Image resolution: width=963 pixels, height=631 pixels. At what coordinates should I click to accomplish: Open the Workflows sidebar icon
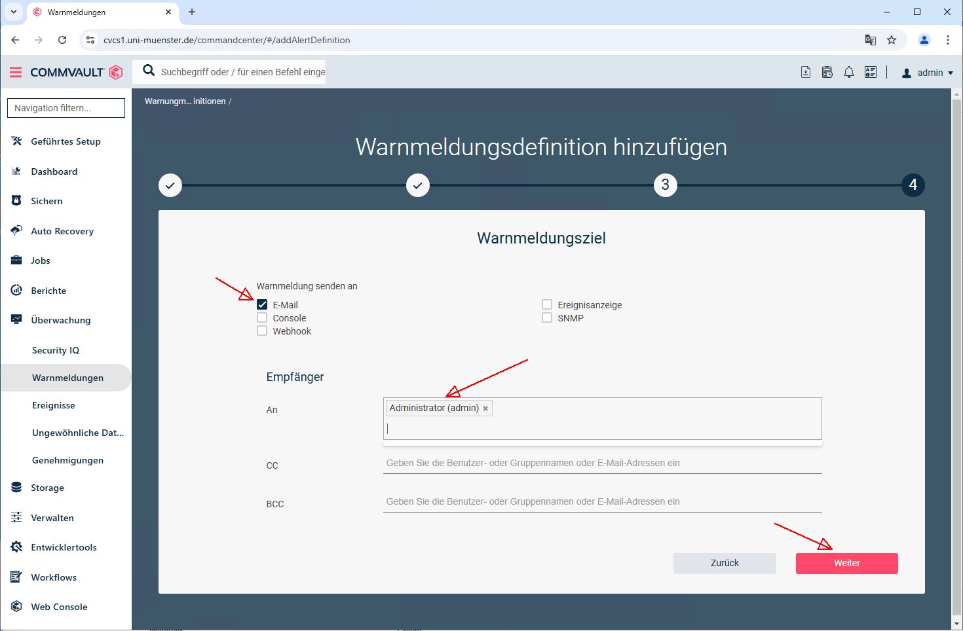[16, 577]
